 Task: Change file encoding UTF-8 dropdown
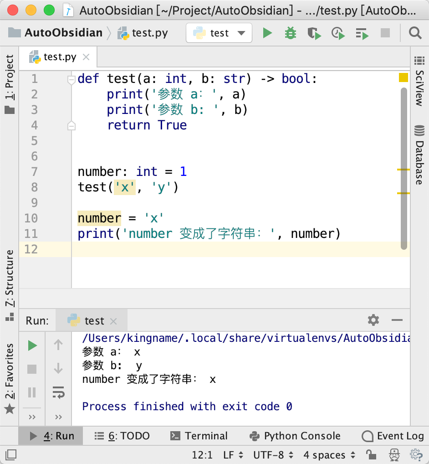(273, 455)
